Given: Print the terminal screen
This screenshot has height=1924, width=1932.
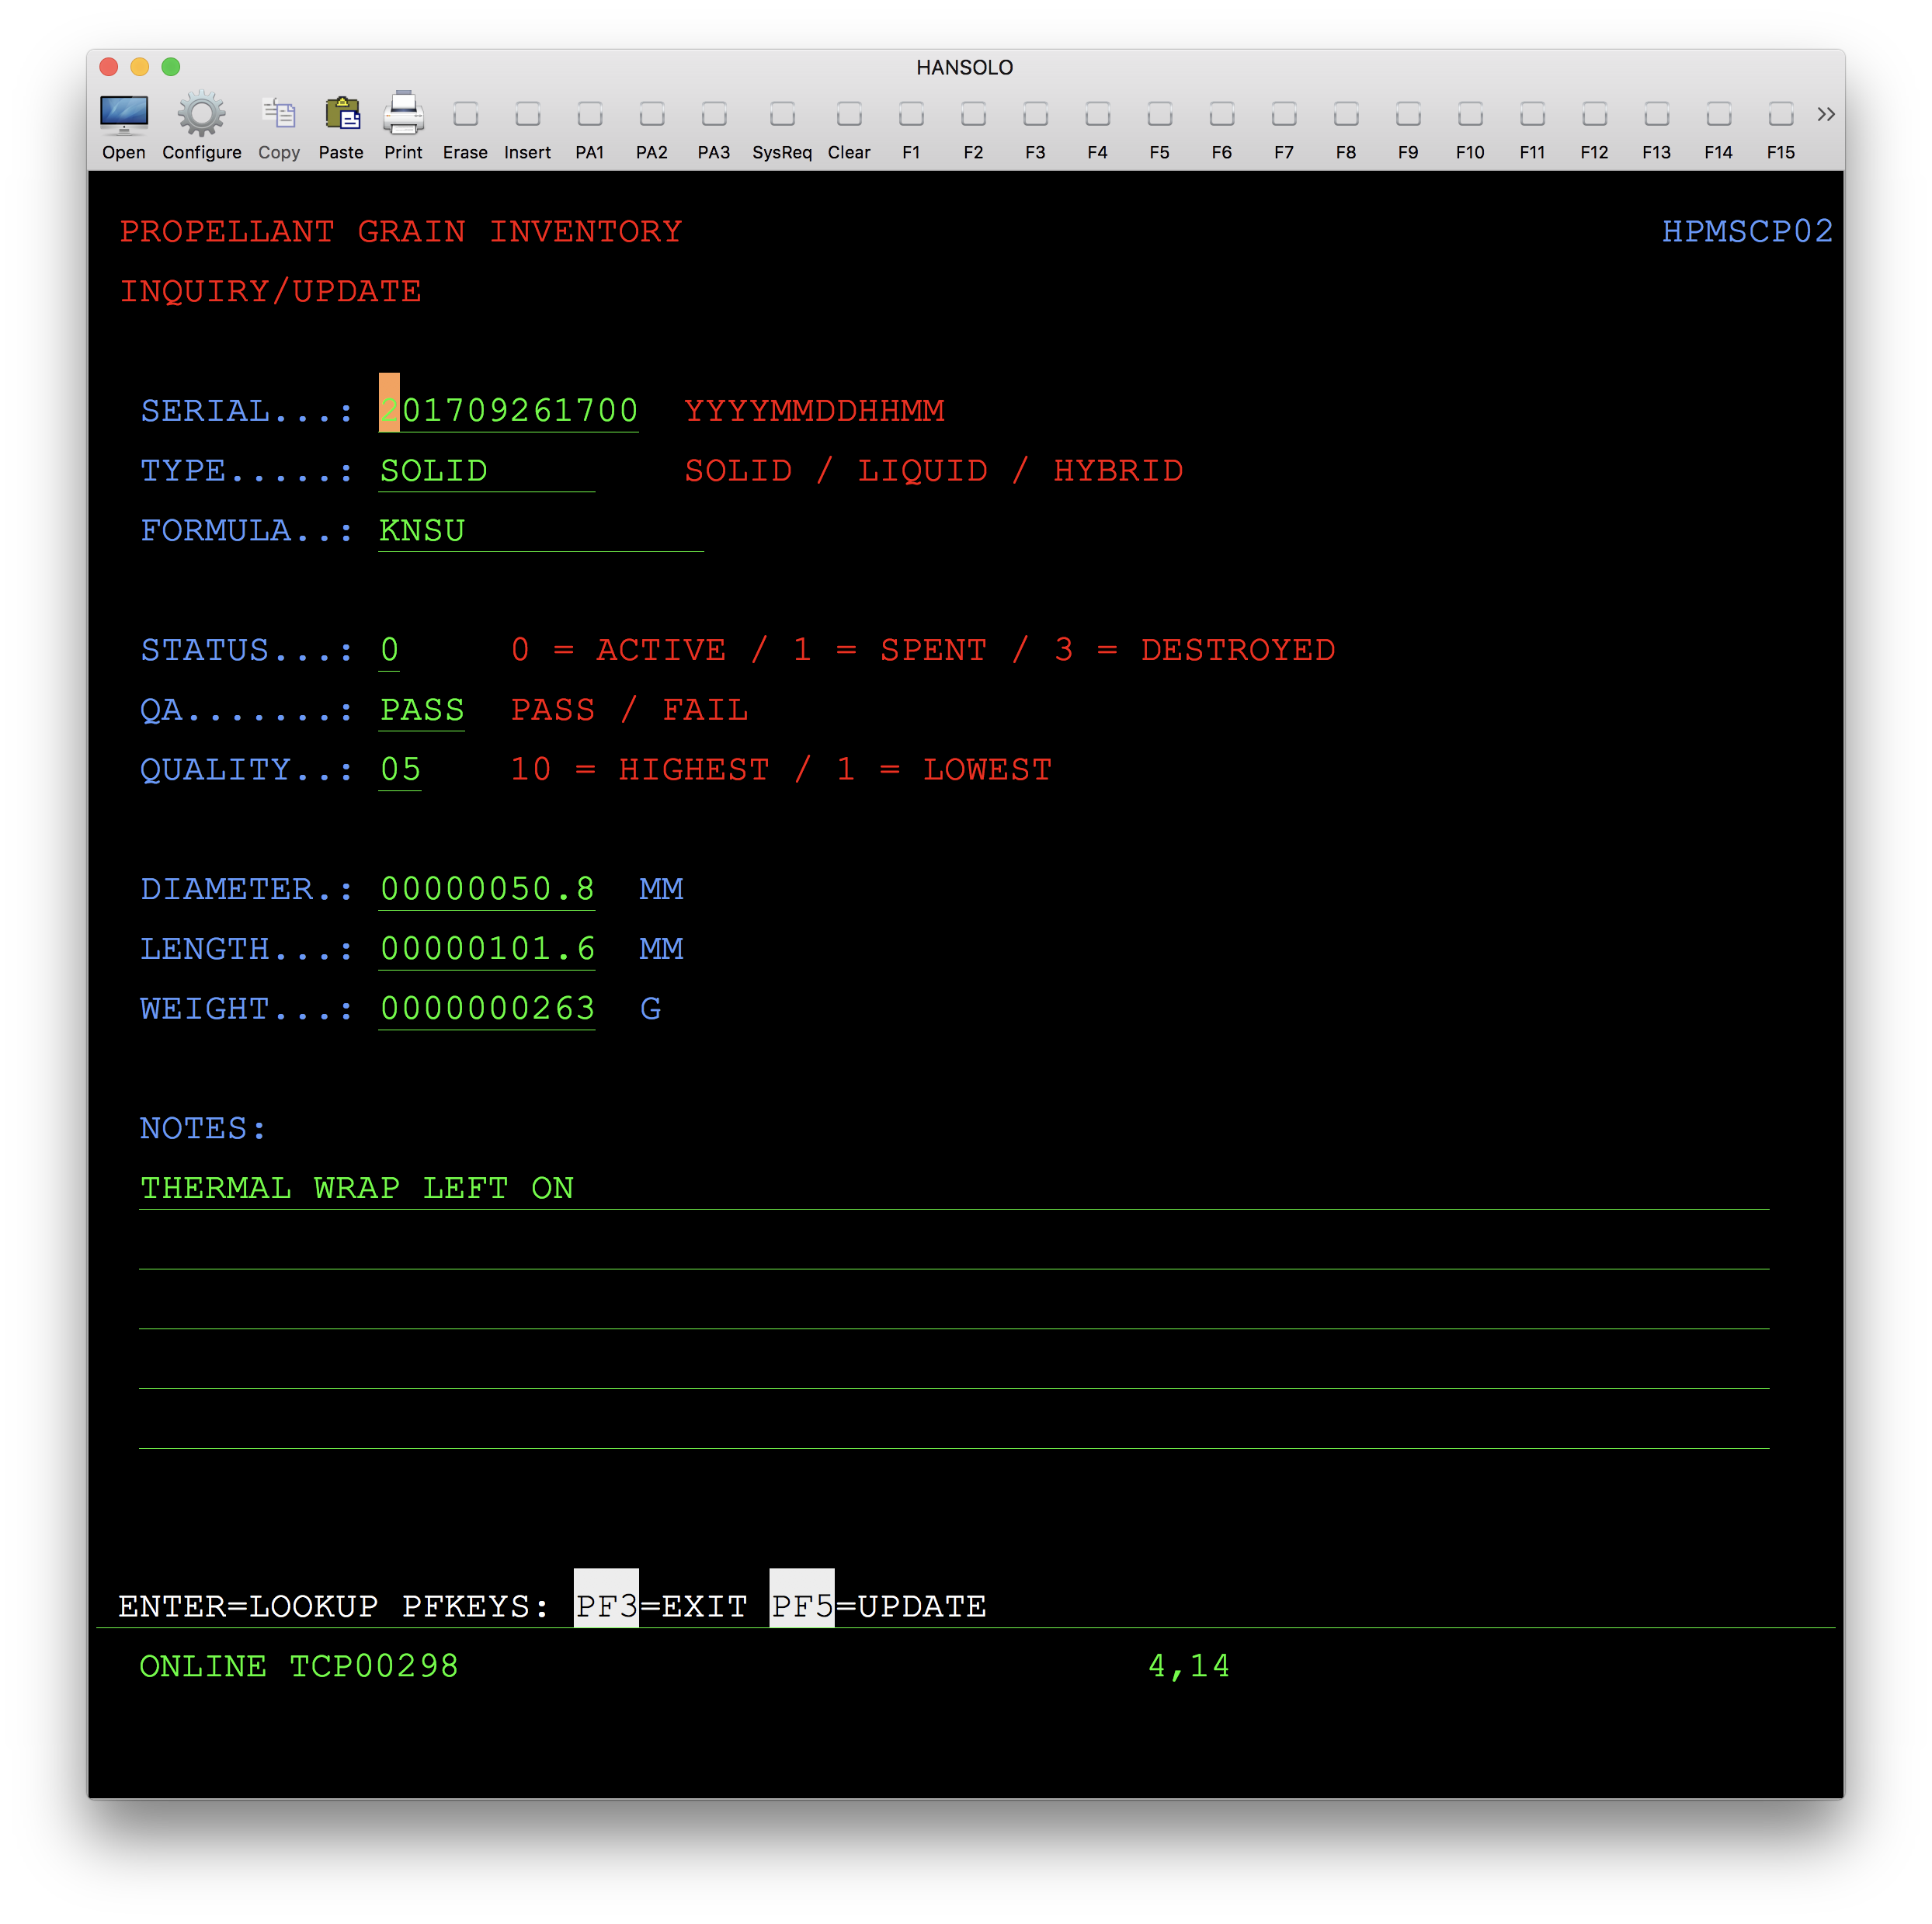Looking at the screenshot, I should point(403,116).
